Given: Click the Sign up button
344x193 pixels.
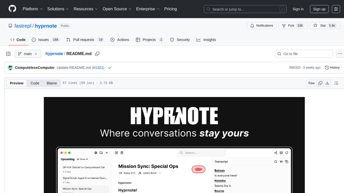Looking at the screenshot, I should [319, 9].
